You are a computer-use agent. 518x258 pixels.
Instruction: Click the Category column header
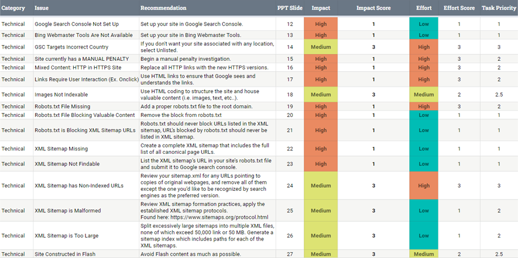pos(13,8)
